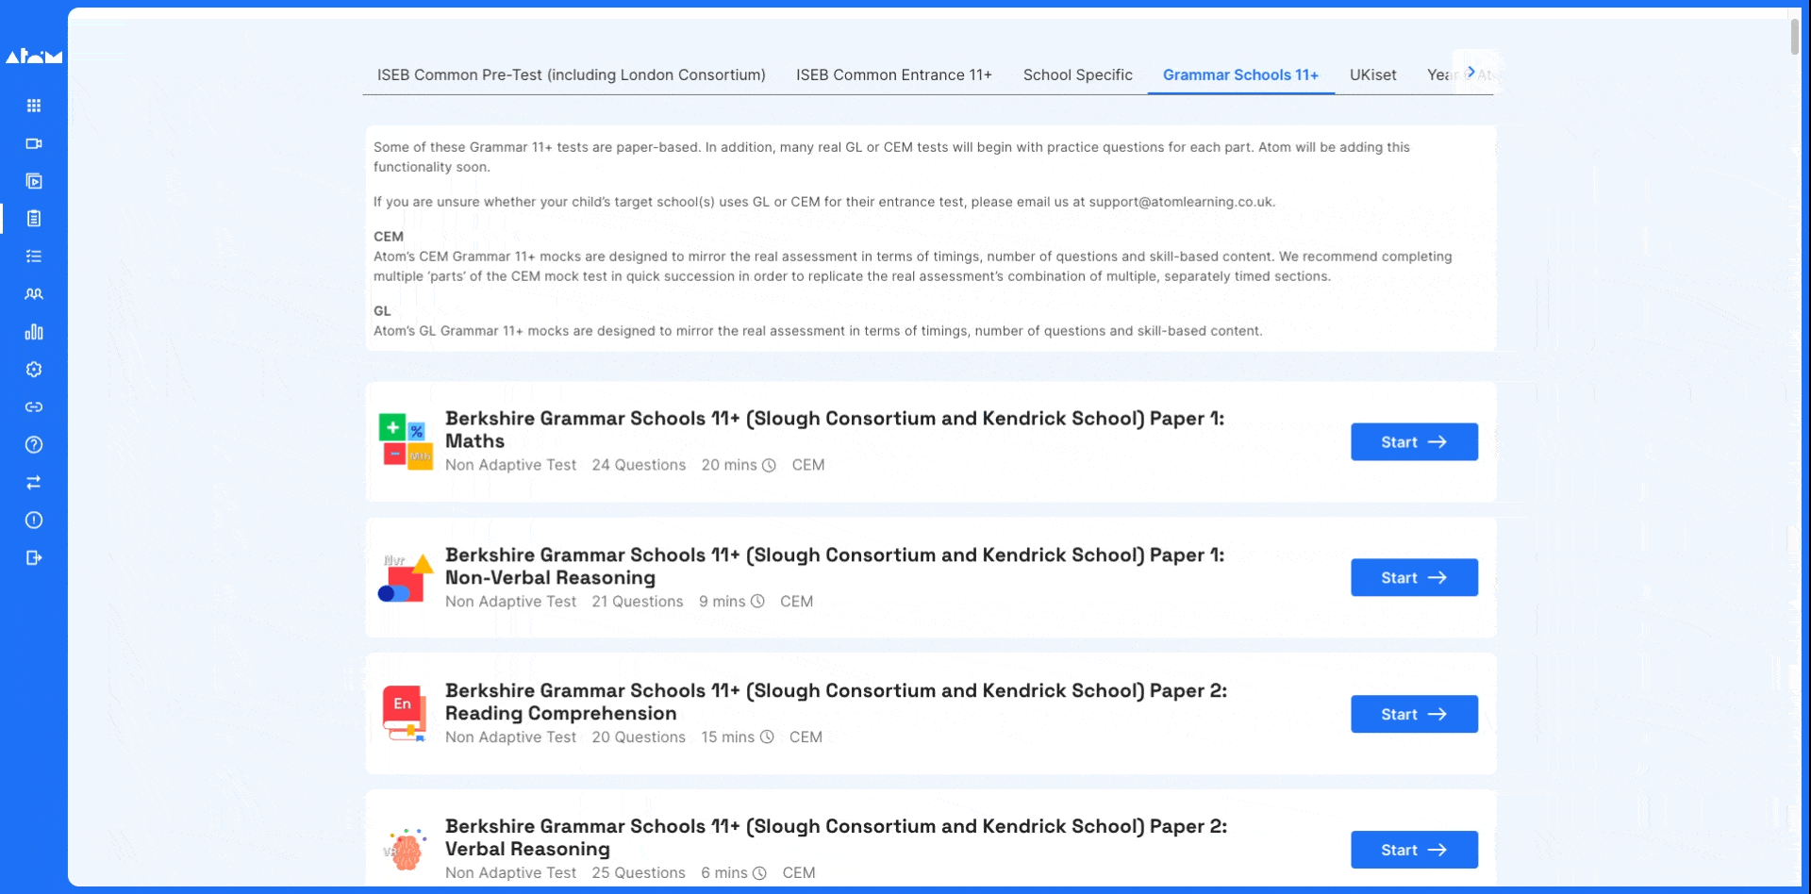Click the Maths test coloured icon
Viewport: 1811px width, 894px height.
pyautogui.click(x=406, y=441)
